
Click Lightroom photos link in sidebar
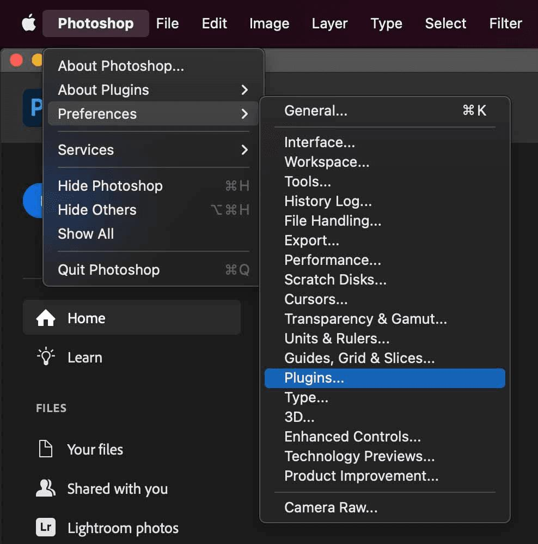[x=123, y=528]
